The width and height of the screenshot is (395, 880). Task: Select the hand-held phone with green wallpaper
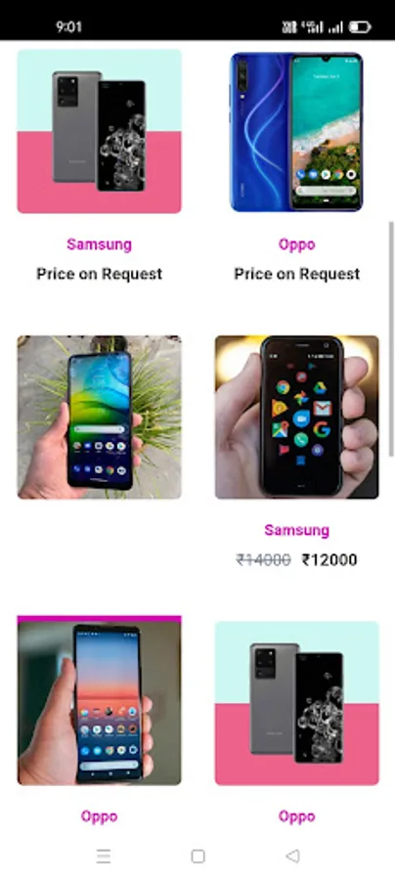[100, 417]
